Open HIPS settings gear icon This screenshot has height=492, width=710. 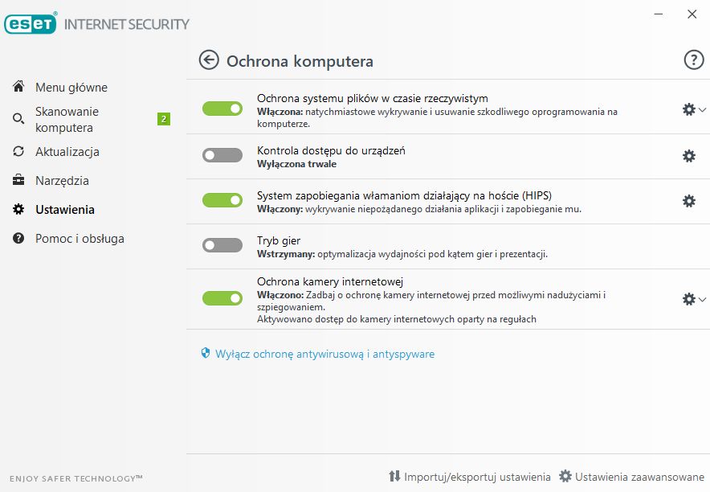click(x=688, y=201)
